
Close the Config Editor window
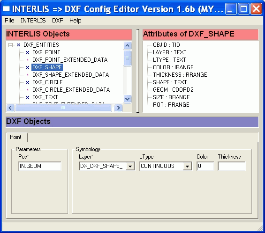coord(256,8)
